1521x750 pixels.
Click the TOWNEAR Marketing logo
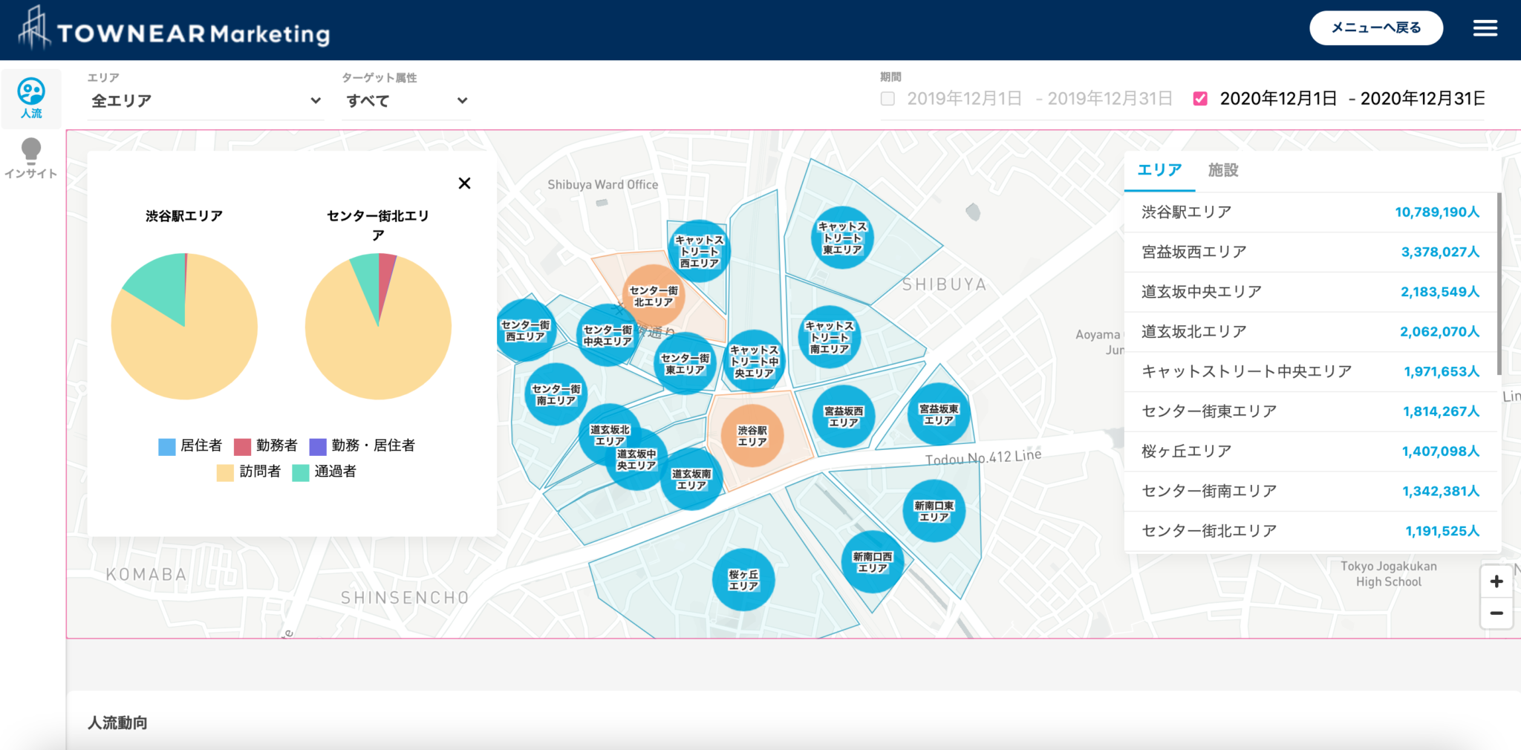coord(175,30)
